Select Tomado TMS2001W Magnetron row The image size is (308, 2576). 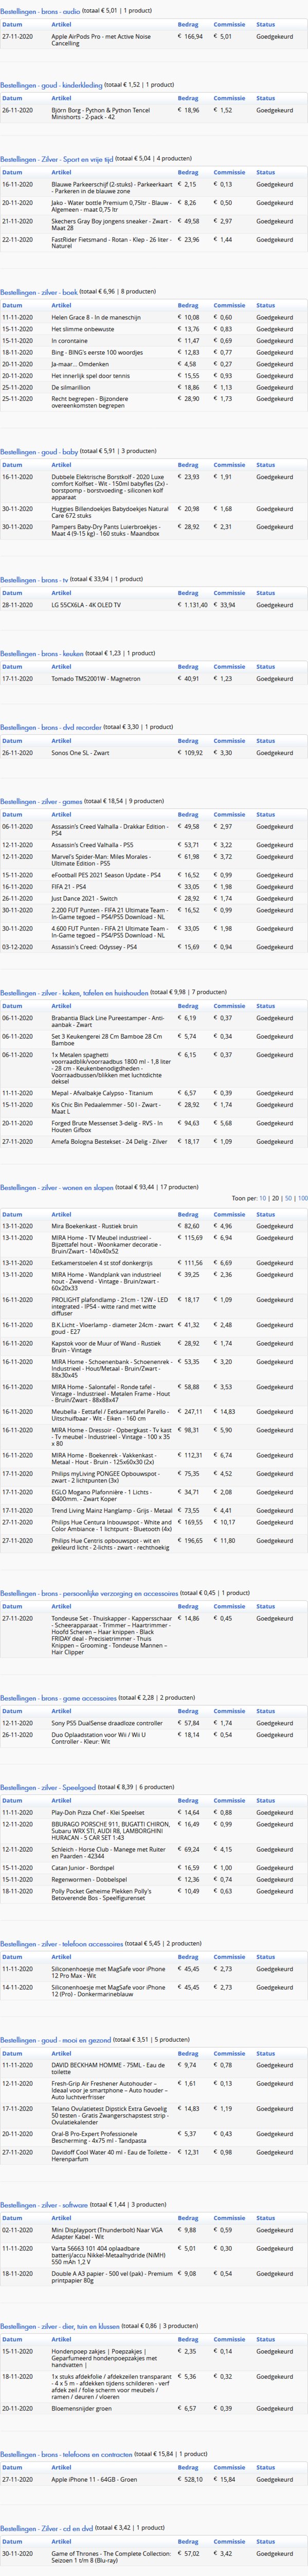point(154,679)
